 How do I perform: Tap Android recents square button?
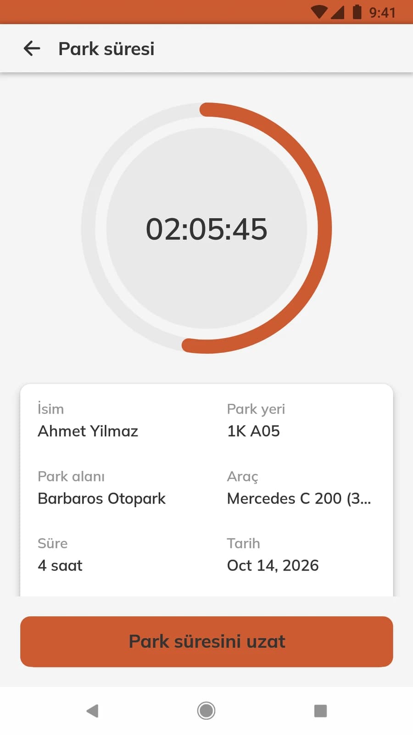coord(320,711)
